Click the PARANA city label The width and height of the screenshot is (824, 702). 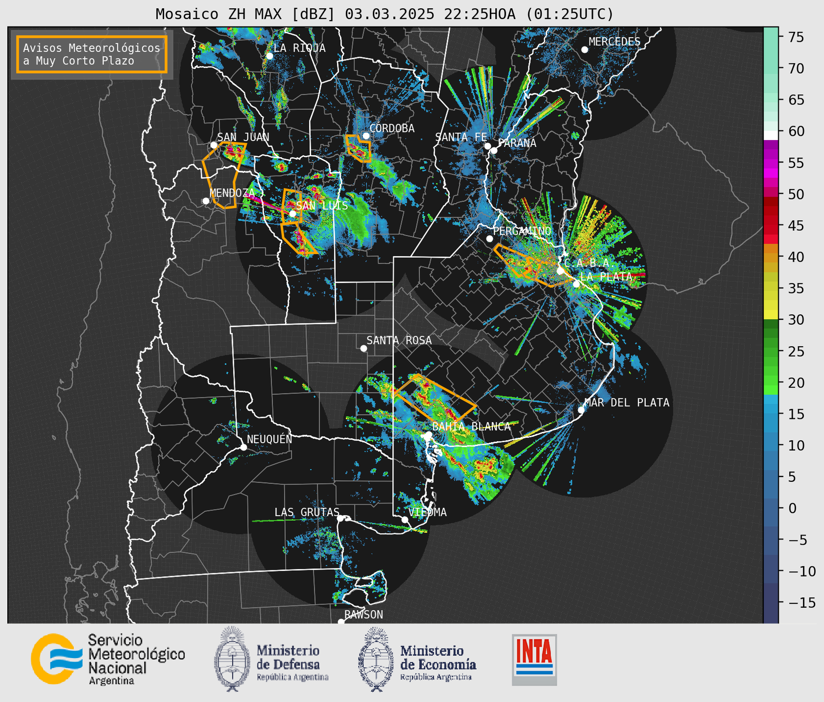point(517,143)
